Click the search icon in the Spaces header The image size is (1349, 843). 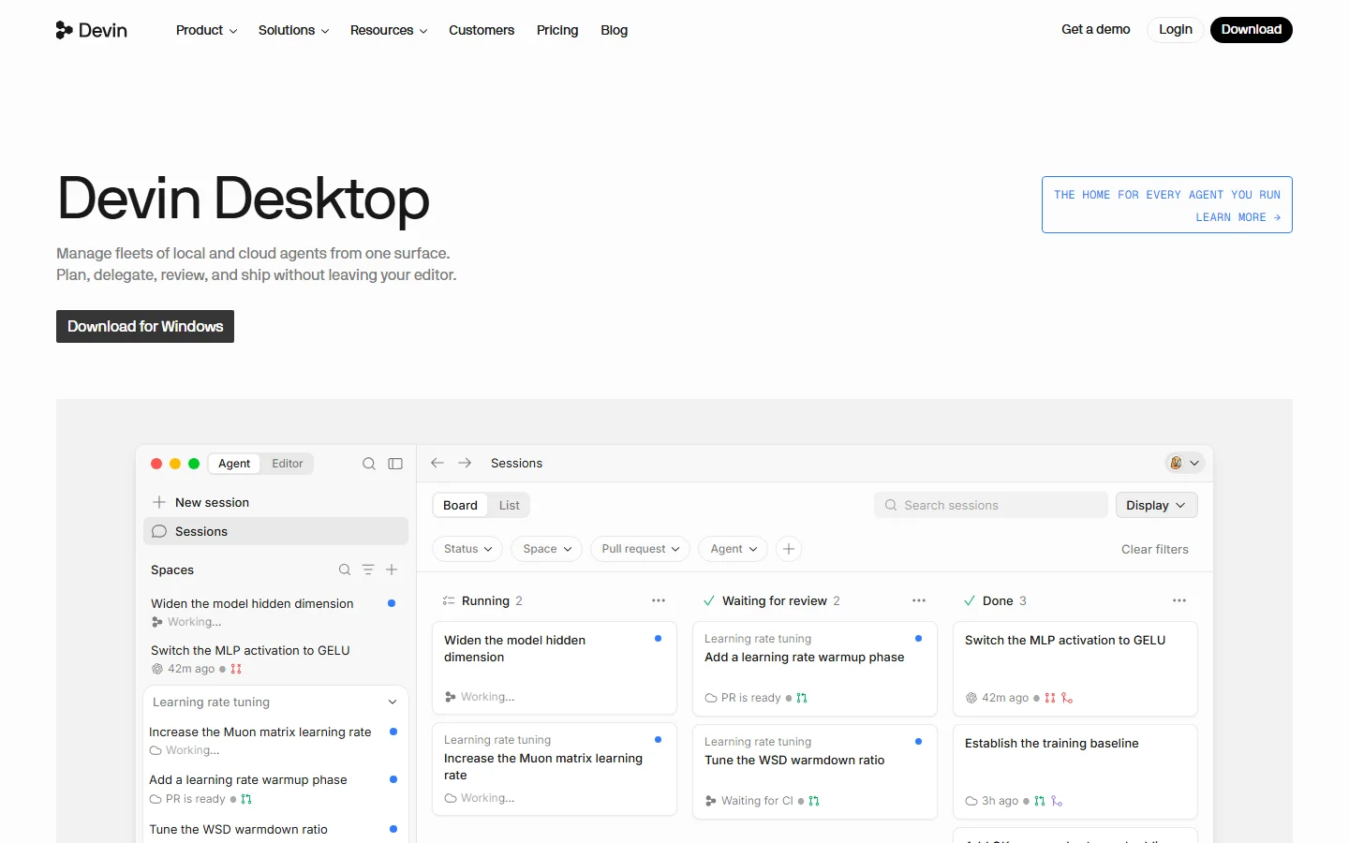tap(345, 569)
